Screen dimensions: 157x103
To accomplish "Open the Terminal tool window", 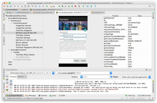I will click(x=43, y=96).
